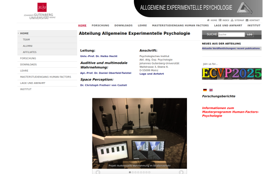Select the first slideshow dot
Viewport: 279px width, 174px height.
click(x=130, y=172)
